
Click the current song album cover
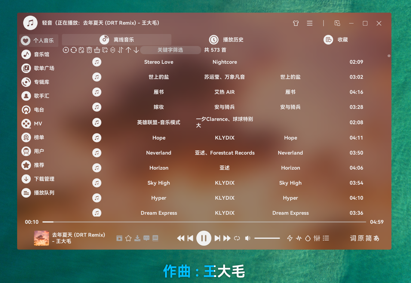pyautogui.click(x=41, y=238)
